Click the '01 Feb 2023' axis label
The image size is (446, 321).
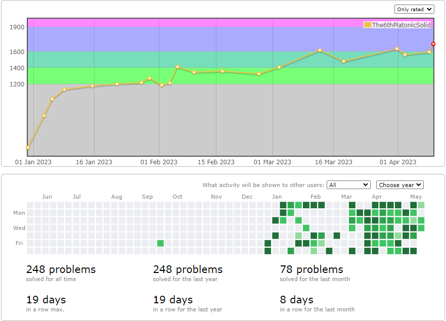click(x=159, y=162)
